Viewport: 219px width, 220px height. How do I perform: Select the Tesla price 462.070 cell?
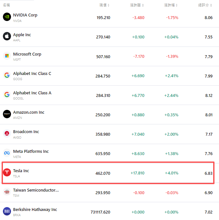click(103, 173)
